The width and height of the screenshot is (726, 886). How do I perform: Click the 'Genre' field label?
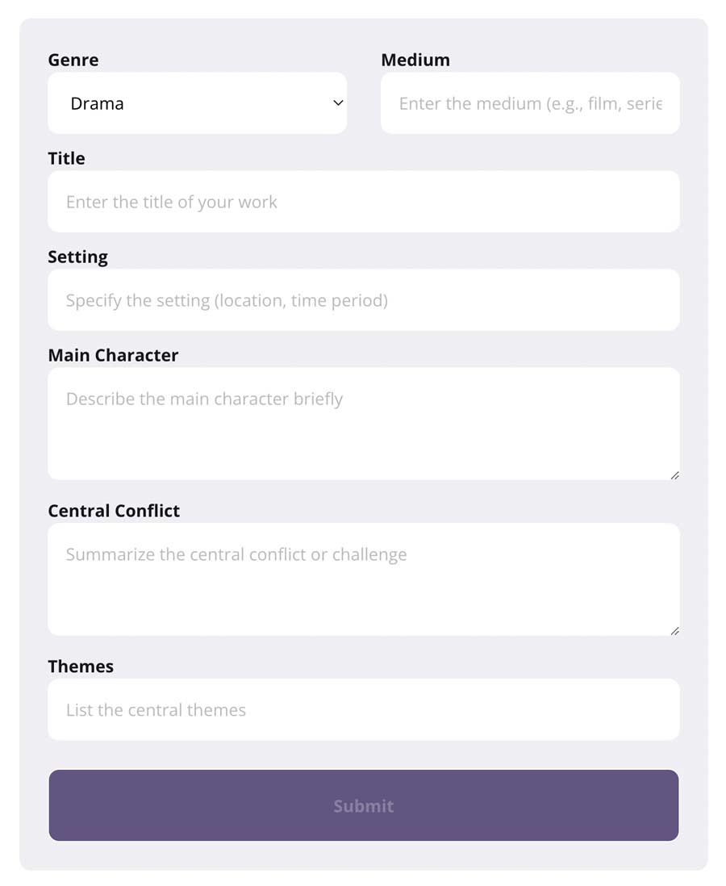click(73, 60)
